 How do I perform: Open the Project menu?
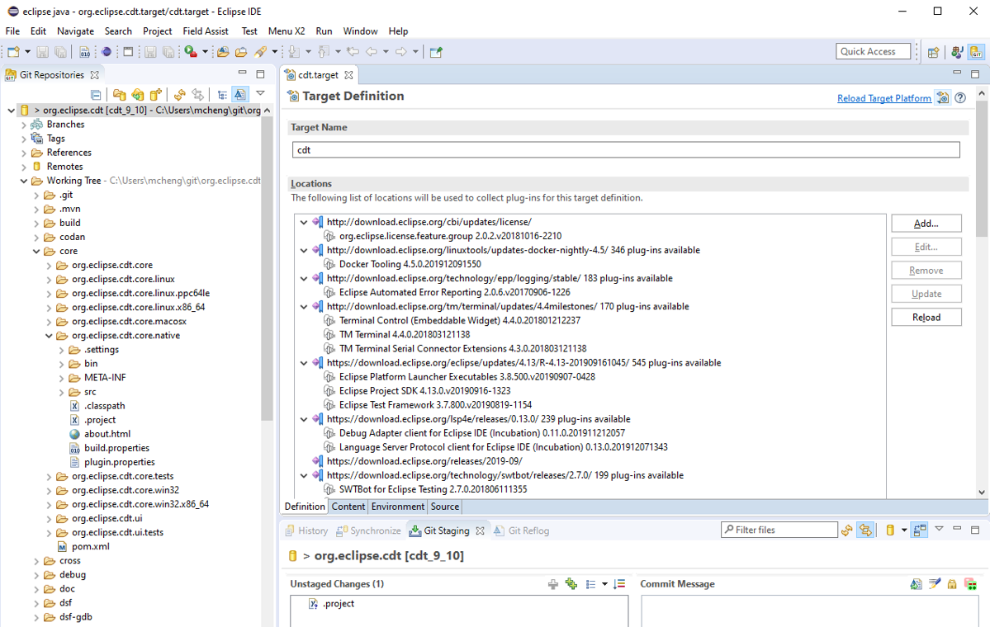(157, 31)
